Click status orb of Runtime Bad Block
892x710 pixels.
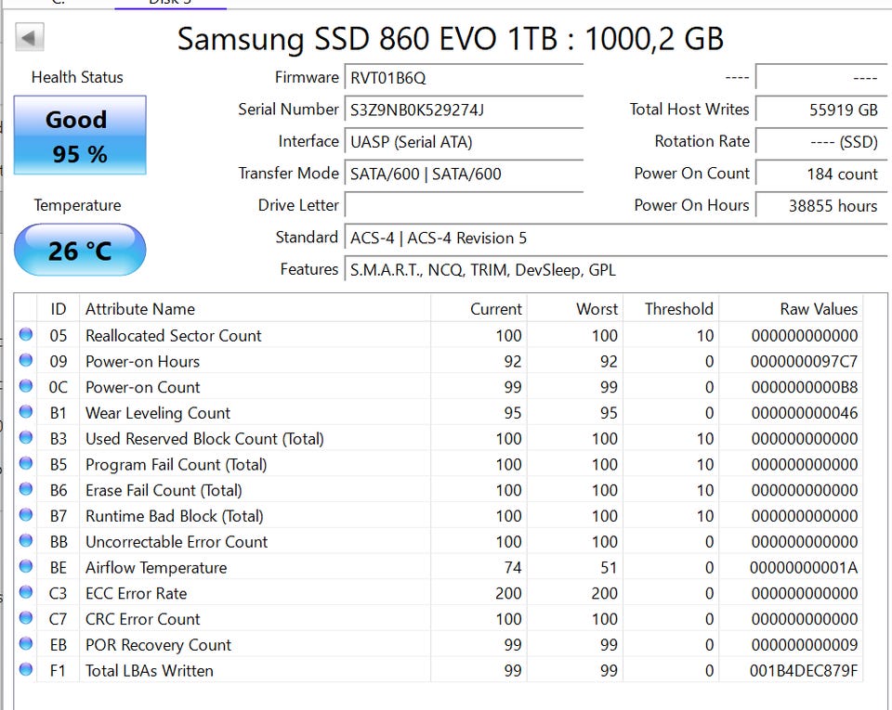[x=26, y=514]
